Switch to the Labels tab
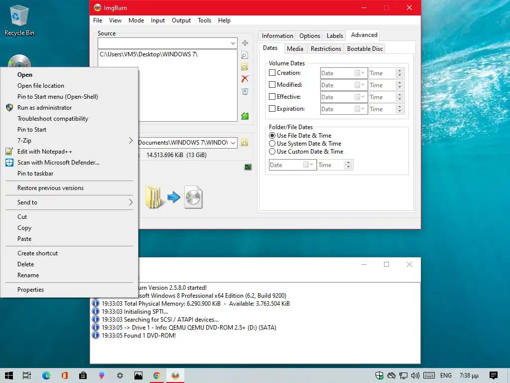This screenshot has width=510, height=383. click(335, 36)
